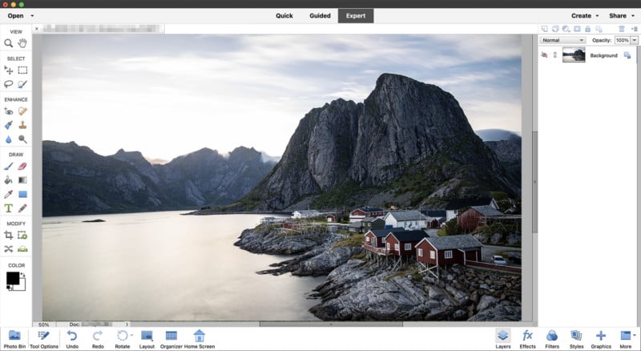This screenshot has height=351, width=641.
Task: Activate the Crop tool
Action: click(x=8, y=236)
